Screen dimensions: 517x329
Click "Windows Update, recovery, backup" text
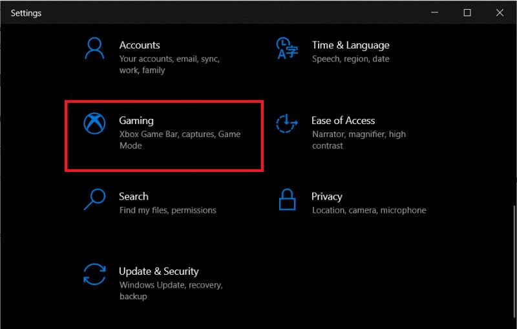pyautogui.click(x=171, y=290)
